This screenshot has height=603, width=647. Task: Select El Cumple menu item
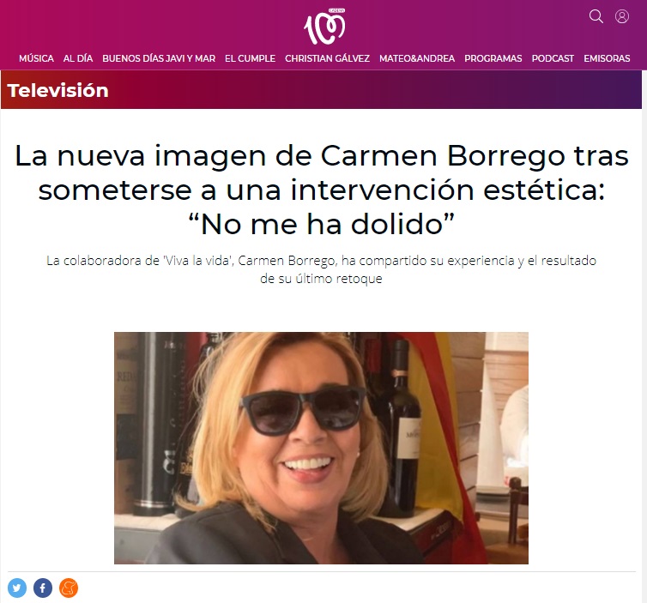tap(250, 58)
